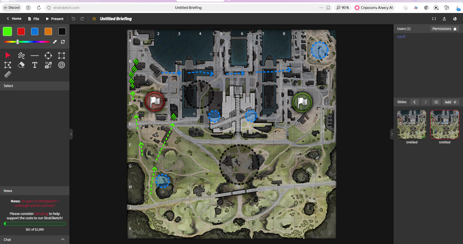Click the reset colors refresh icon

[63, 42]
